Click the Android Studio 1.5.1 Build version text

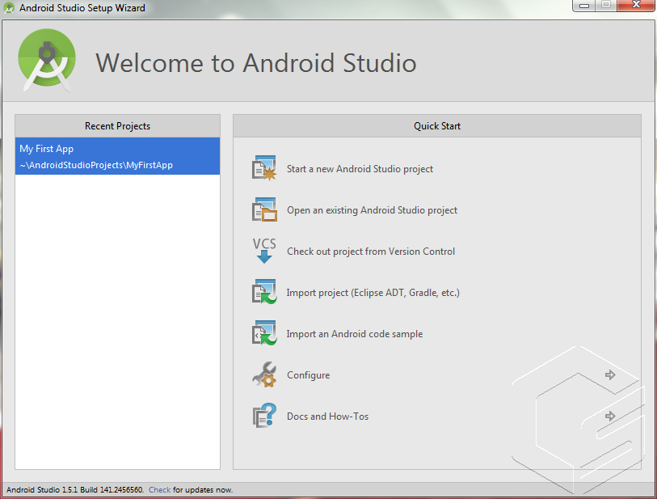pos(75,490)
